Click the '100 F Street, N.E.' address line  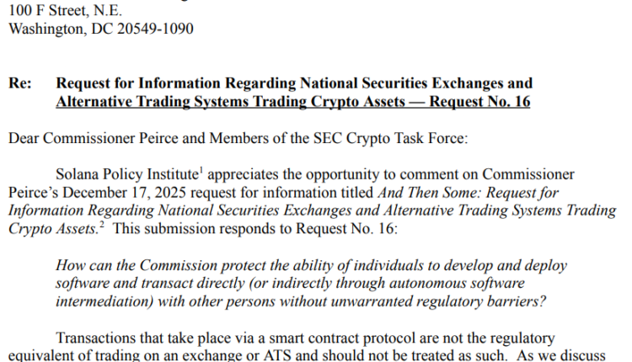click(x=66, y=11)
